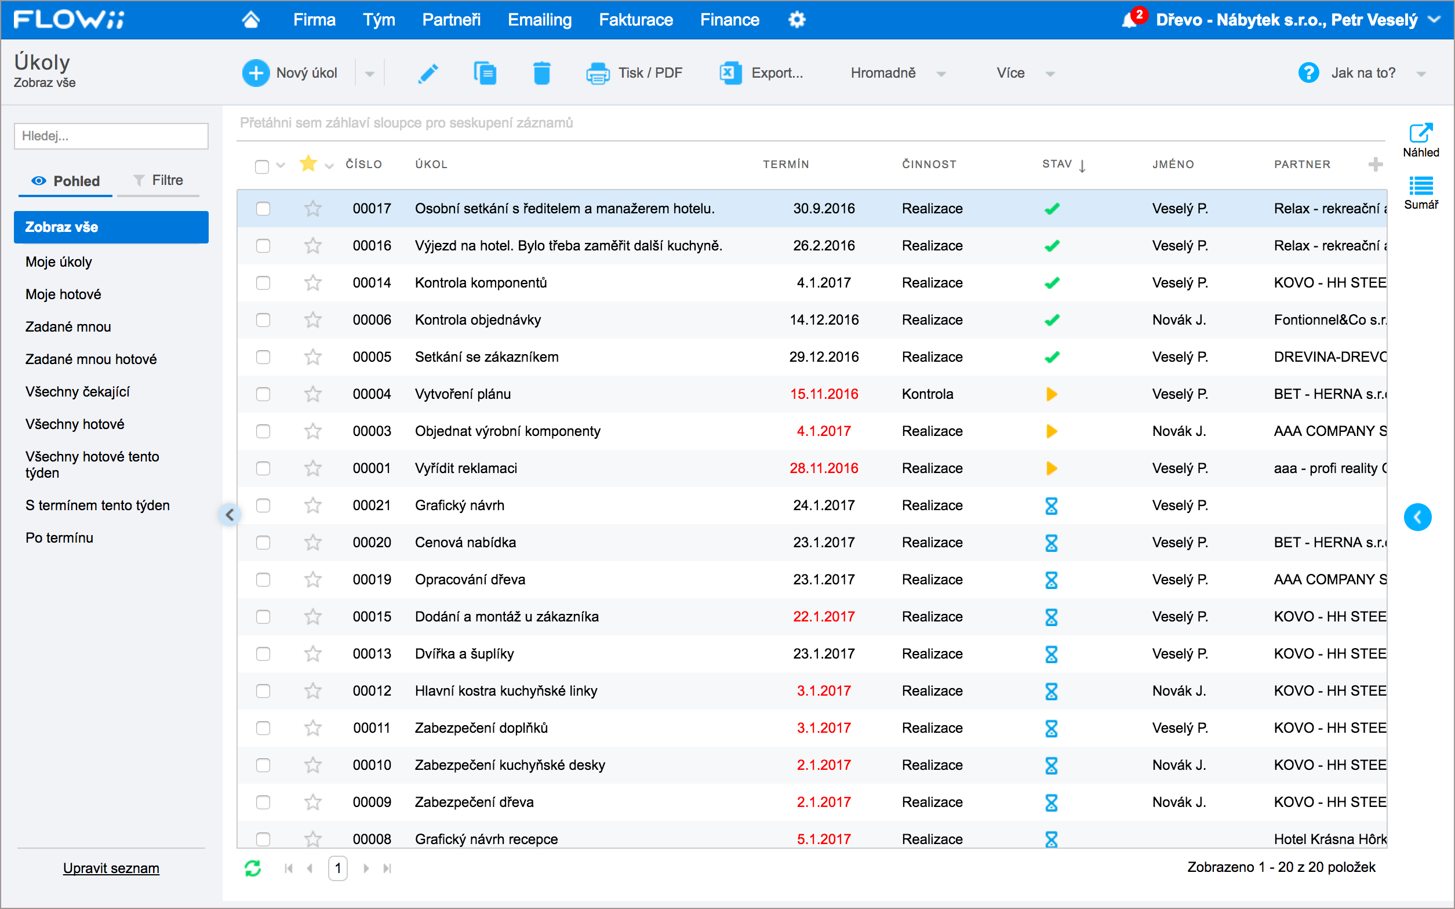Open the dropdown beside the select-all checkbox
The width and height of the screenshot is (1455, 909).
[x=281, y=165]
